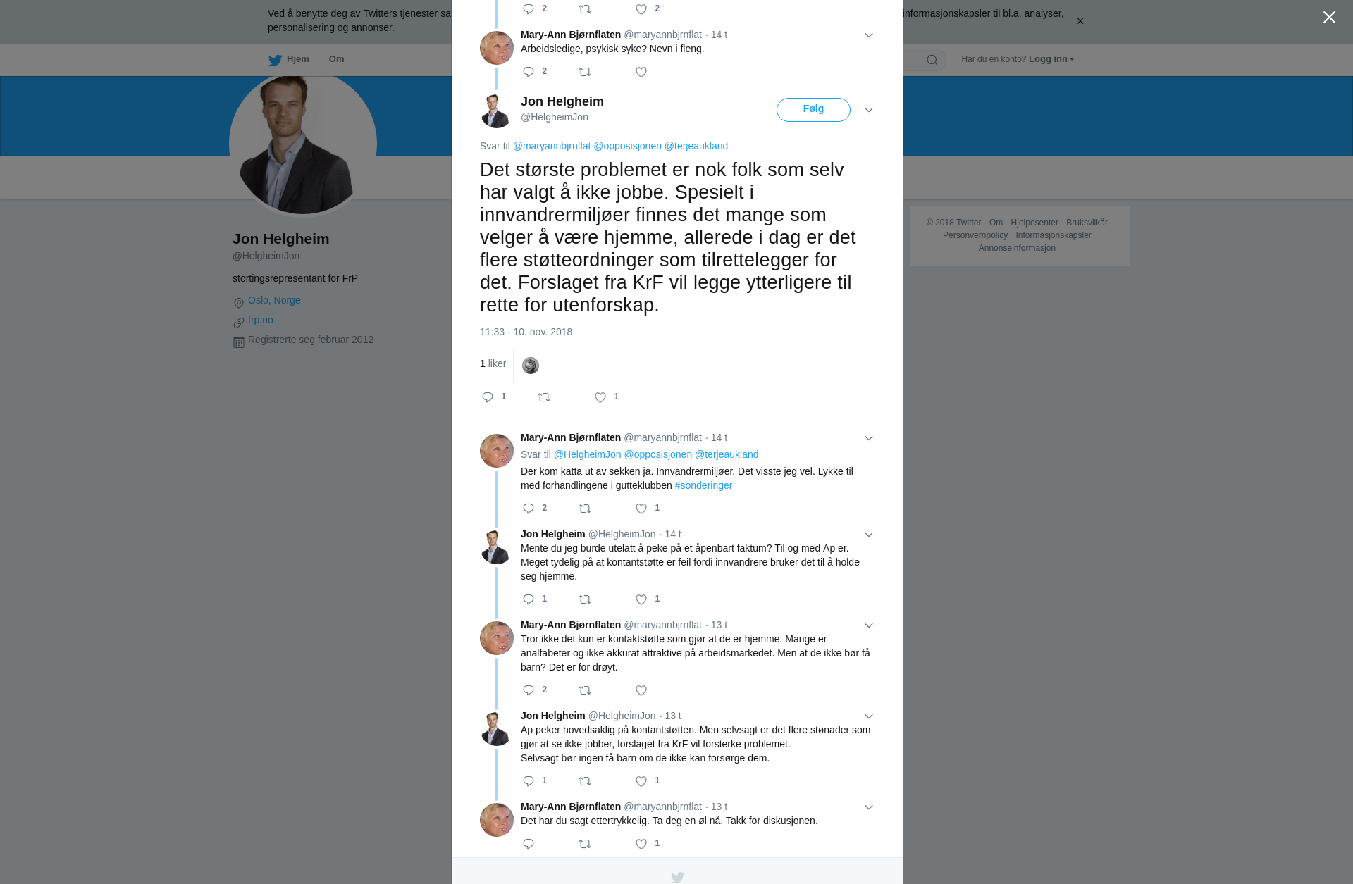Like the 'Arbeidsledige, psykisk syke' reply
Image resolution: width=1353 pixels, height=884 pixels.
641,72
